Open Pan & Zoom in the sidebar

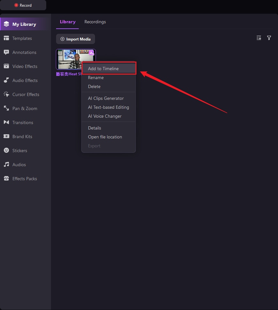tap(25, 108)
